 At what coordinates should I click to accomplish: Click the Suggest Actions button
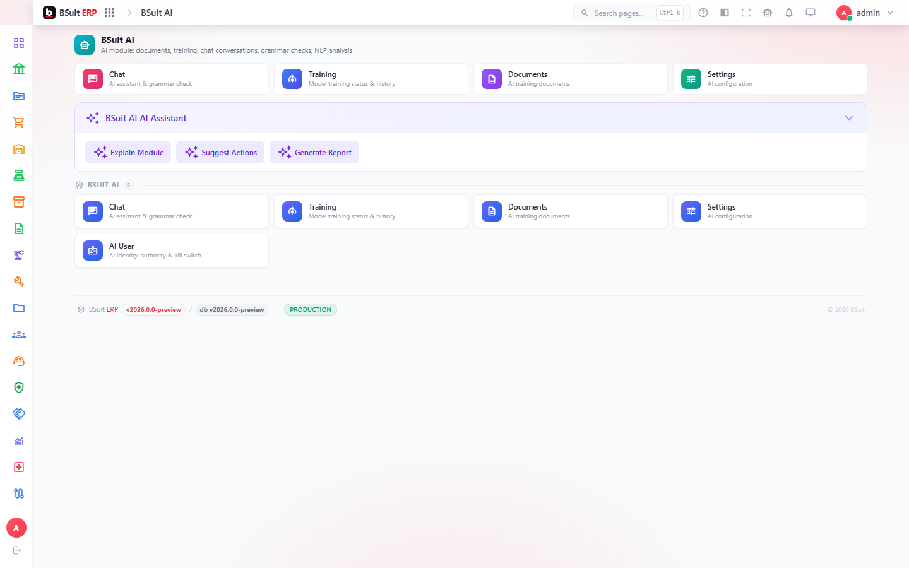click(x=220, y=152)
